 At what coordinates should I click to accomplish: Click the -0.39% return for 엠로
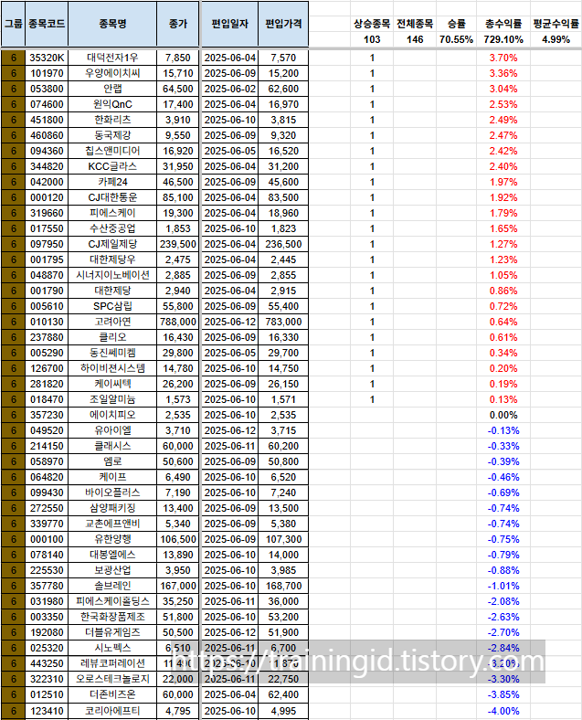tap(503, 462)
